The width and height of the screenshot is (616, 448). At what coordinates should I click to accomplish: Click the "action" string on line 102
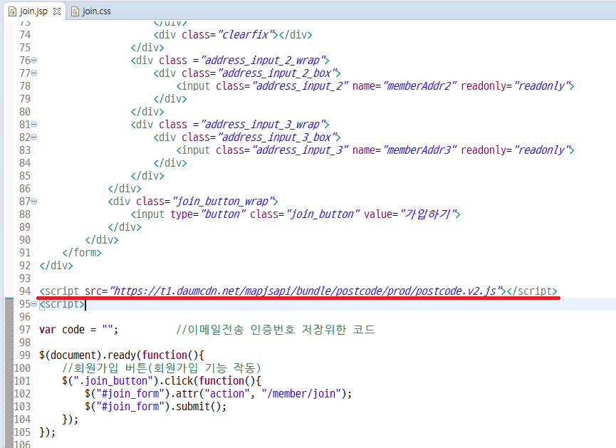click(226, 393)
